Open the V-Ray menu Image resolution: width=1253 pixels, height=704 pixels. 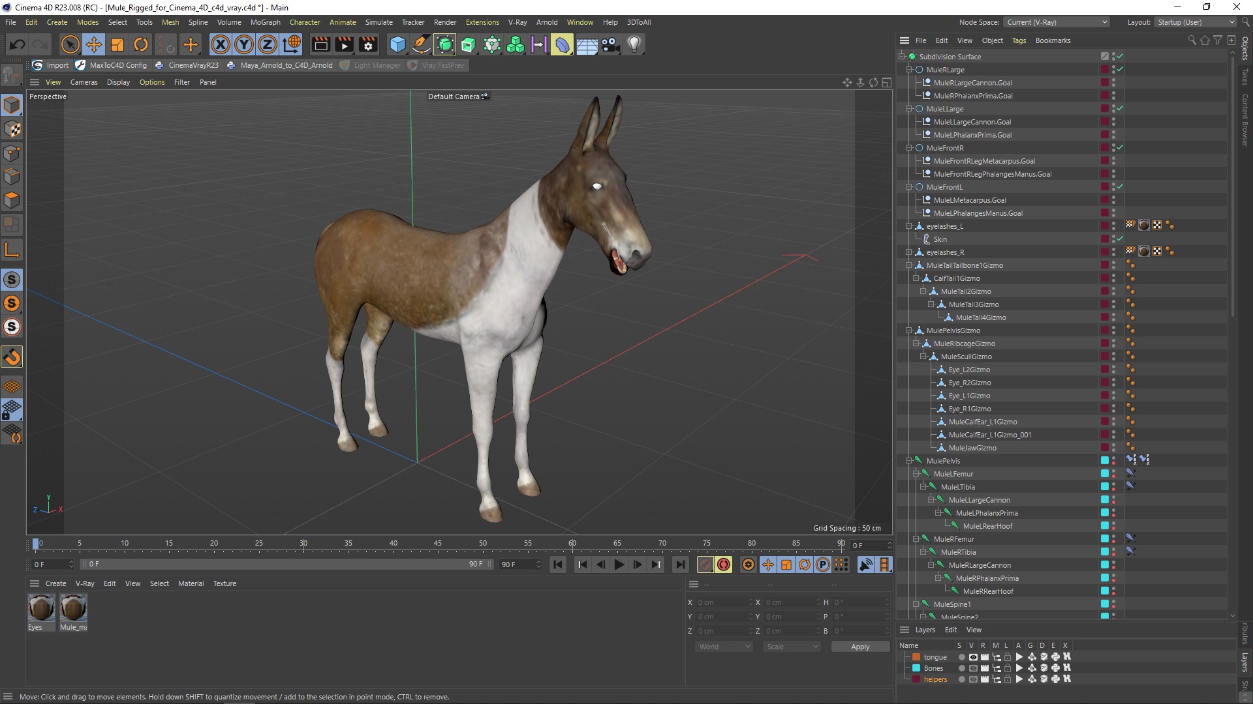[517, 22]
